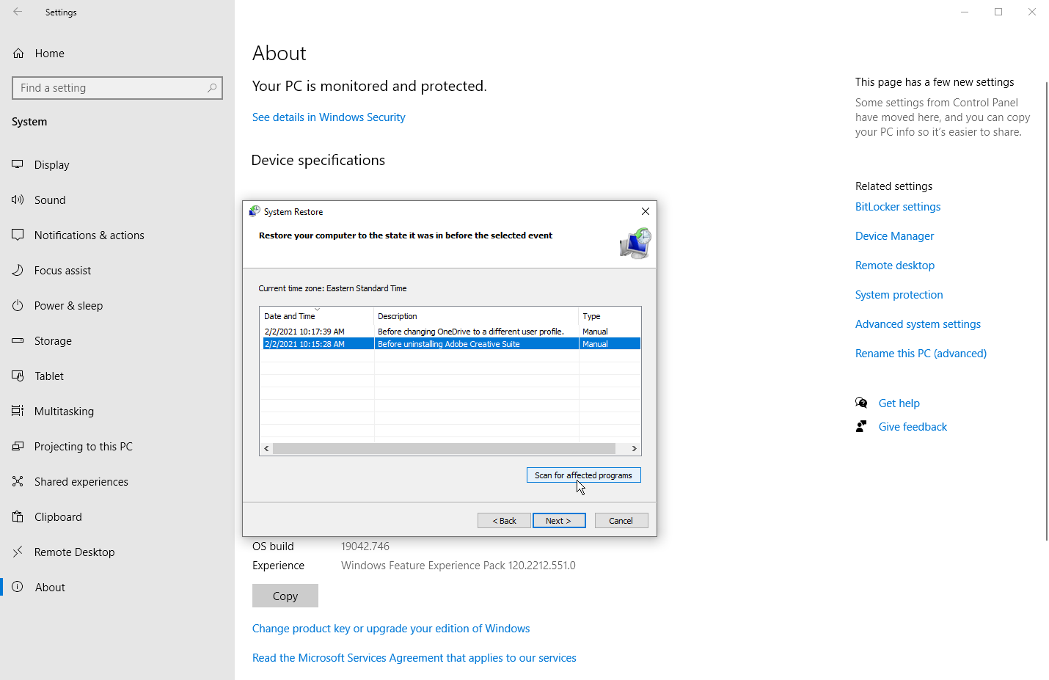The height and width of the screenshot is (680, 1049).
Task: Open Settings Home icon
Action: pyautogui.click(x=18, y=54)
